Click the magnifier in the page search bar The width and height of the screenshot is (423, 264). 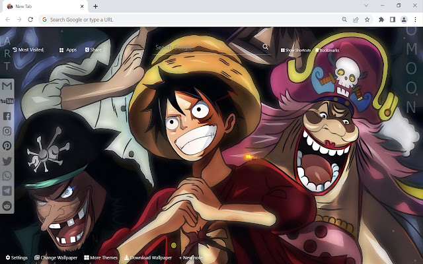click(x=266, y=47)
